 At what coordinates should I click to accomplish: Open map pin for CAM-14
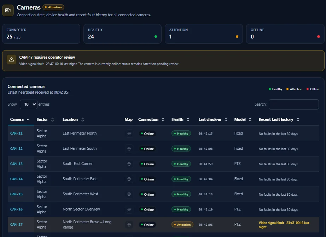(129, 179)
